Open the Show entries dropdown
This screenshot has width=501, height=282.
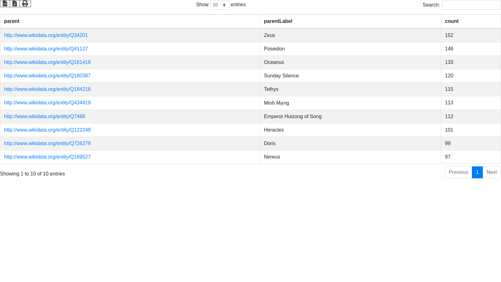[x=220, y=5]
